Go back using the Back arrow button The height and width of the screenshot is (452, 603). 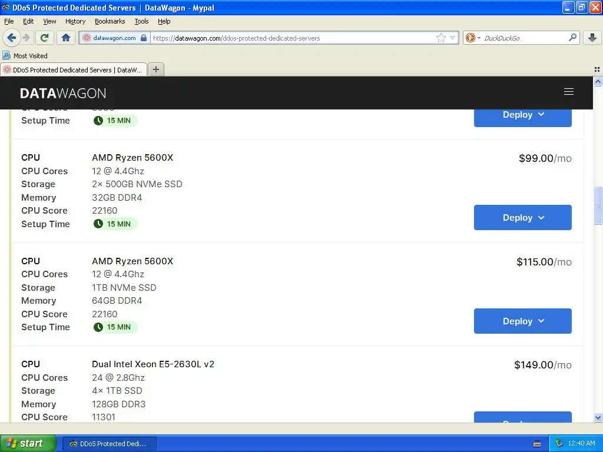tap(11, 38)
